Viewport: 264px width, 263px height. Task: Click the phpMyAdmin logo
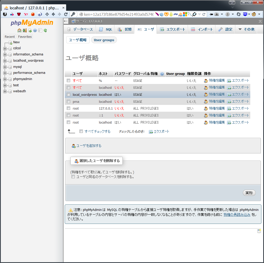coord(32,23)
